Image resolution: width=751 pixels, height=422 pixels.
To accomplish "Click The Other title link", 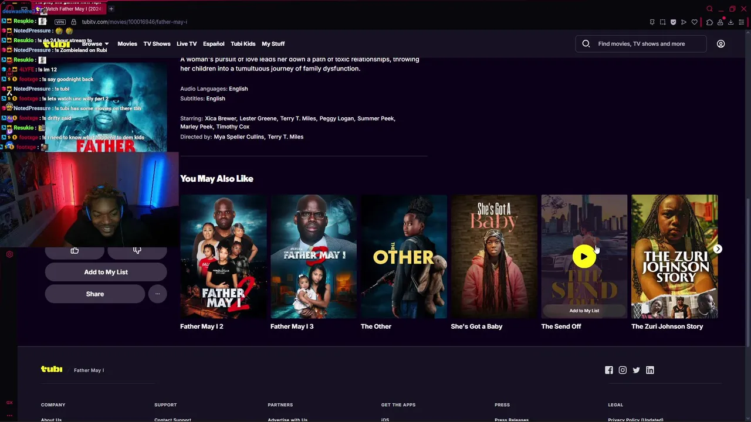I will [376, 326].
